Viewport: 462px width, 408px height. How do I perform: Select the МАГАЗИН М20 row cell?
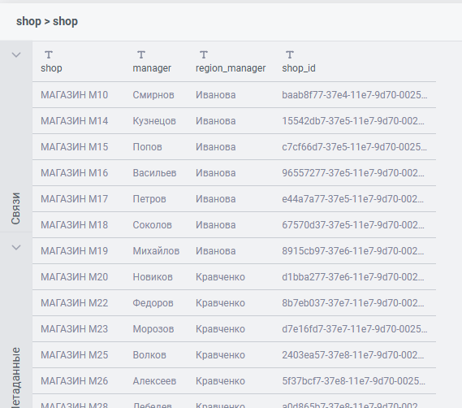pyautogui.click(x=74, y=277)
